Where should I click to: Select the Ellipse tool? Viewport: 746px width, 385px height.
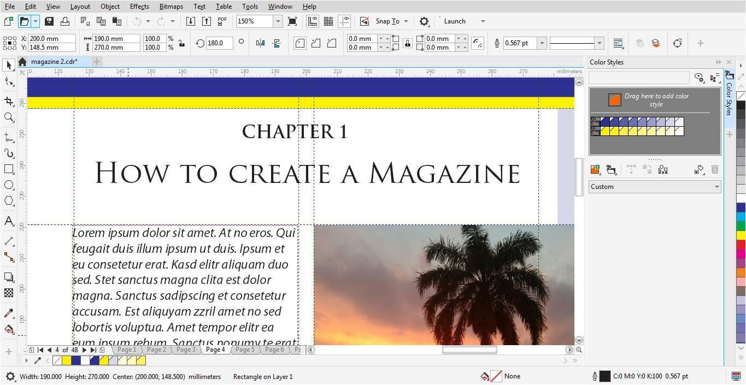coord(8,185)
